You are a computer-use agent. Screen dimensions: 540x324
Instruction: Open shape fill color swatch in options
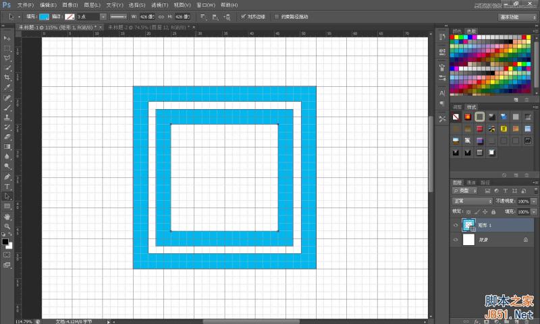(x=44, y=16)
